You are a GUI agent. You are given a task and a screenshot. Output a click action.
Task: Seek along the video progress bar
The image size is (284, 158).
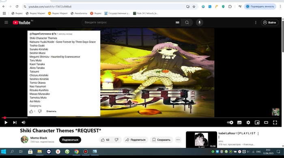pyautogui.click(x=140, y=118)
